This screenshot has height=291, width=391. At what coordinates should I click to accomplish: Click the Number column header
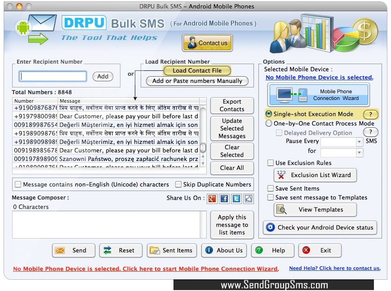pos(35,101)
